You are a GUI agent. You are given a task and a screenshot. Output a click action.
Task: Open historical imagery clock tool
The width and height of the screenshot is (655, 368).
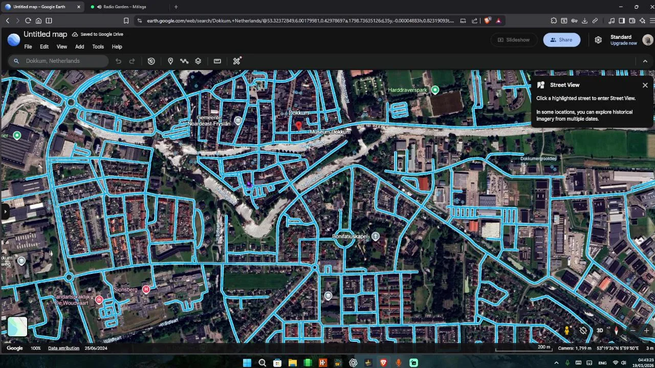point(151,61)
